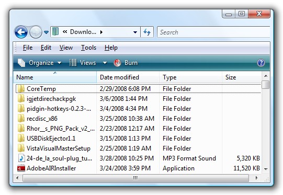
Task: Click the 11,520 KB size cell
Action: pyautogui.click(x=246, y=168)
